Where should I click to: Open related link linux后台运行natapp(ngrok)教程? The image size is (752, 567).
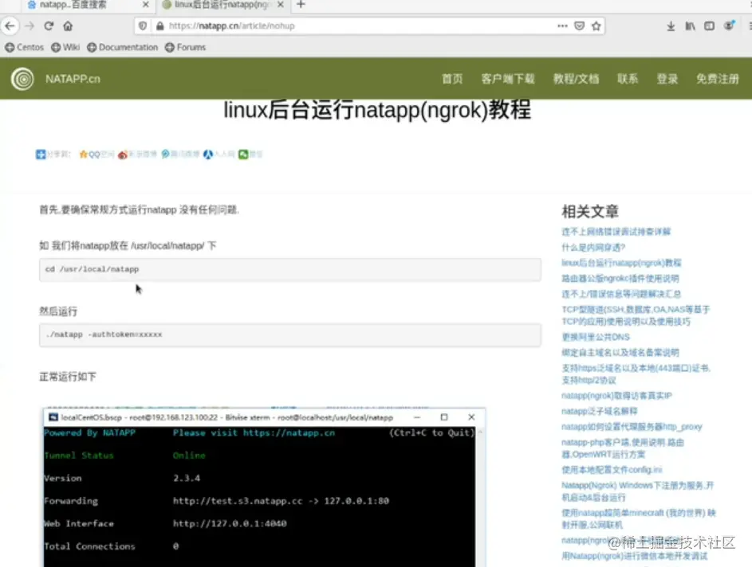(621, 263)
